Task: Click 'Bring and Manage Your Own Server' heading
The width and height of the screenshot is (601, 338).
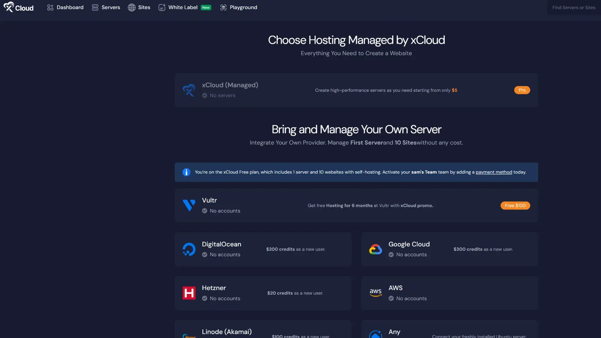Action: point(357,129)
